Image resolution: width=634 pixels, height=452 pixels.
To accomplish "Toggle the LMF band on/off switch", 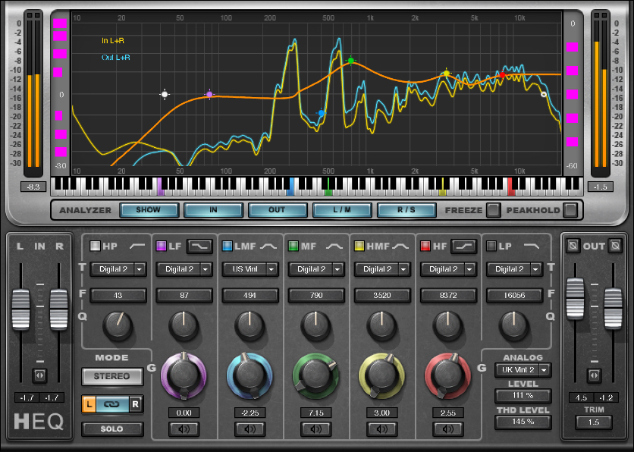I will 227,246.
